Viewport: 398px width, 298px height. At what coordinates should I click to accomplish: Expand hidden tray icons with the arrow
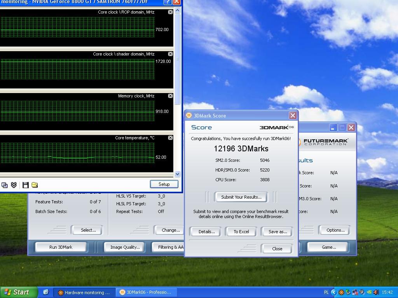pos(333,292)
